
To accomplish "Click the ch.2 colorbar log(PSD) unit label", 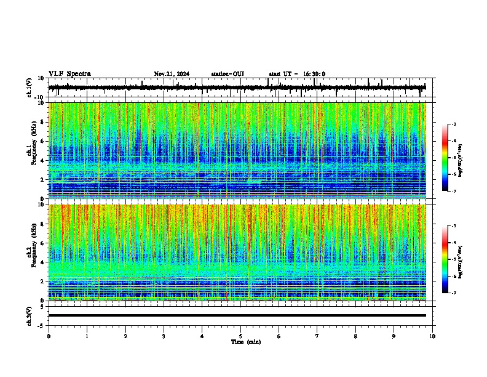I will (461, 262).
